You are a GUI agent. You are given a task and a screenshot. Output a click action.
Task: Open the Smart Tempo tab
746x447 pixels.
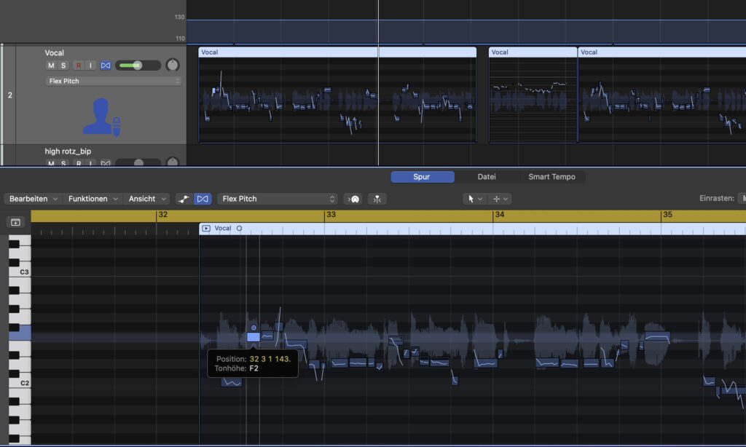click(552, 177)
